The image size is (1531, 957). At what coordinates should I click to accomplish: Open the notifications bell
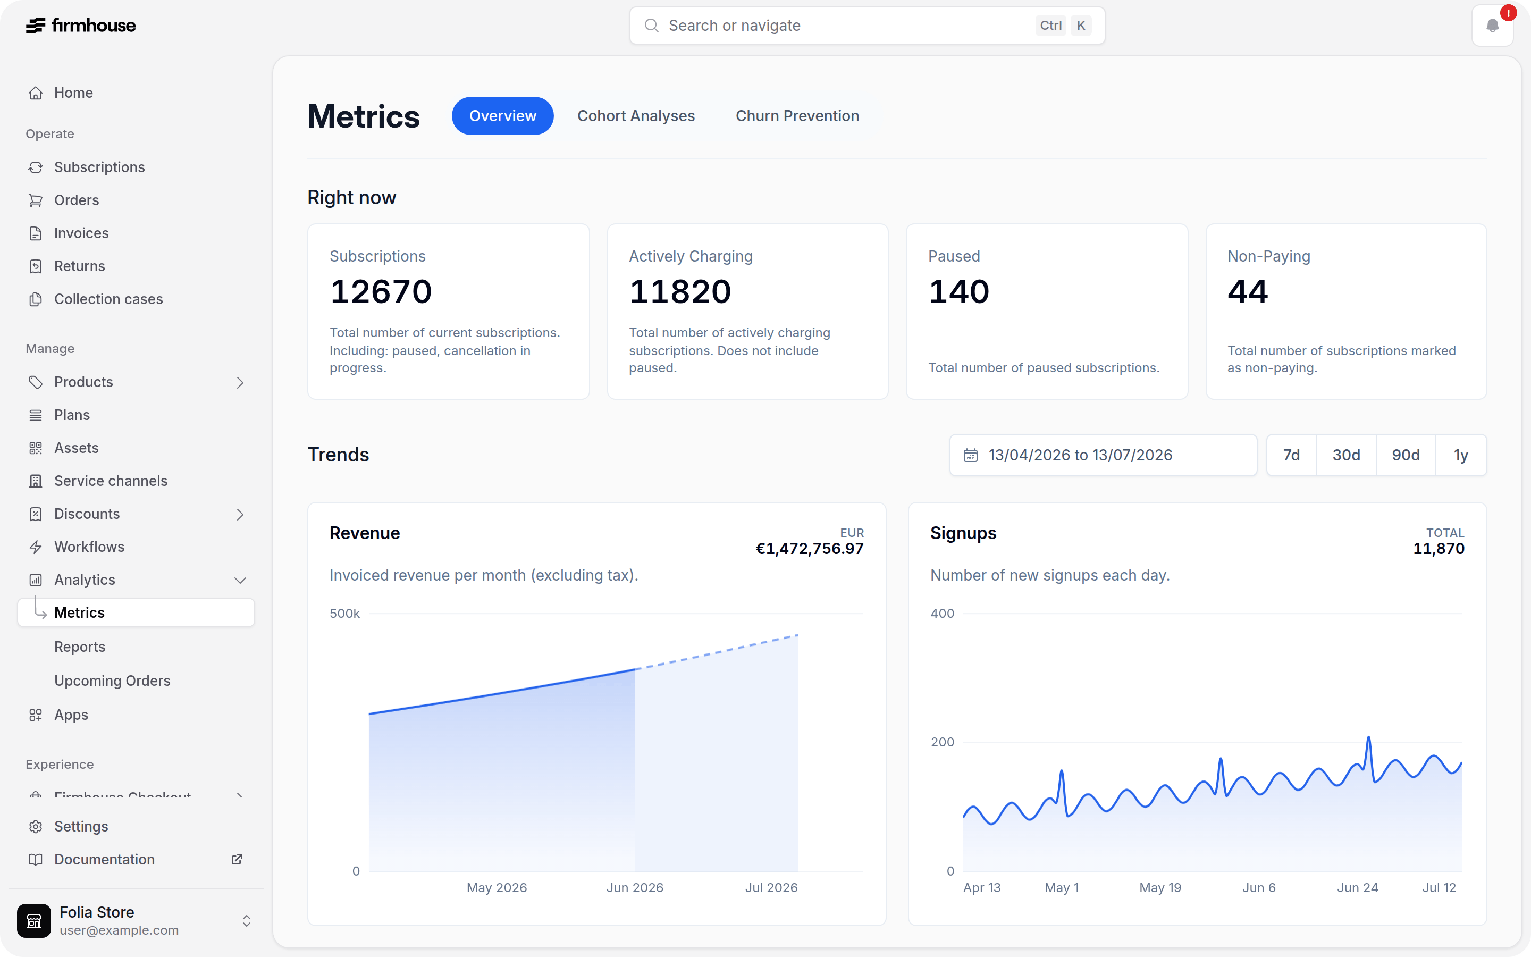point(1492,26)
